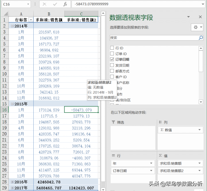This screenshot has width=207, height=191.
Task: Select the 2016年 total 4246042.78 cell
Action: tap(49, 182)
